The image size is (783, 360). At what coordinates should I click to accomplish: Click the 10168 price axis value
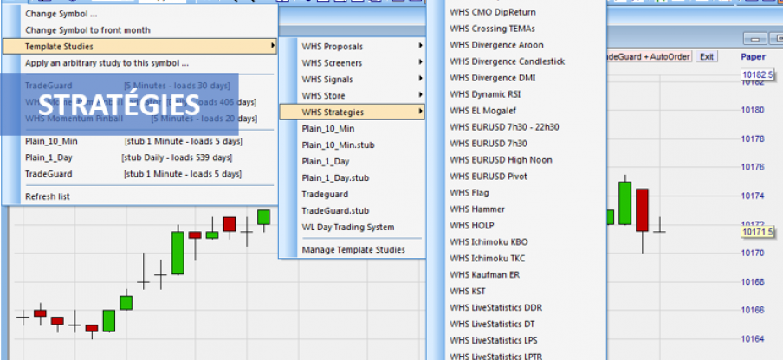[x=753, y=282]
